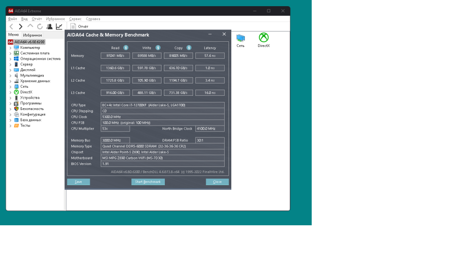
Task: Select Сервер in the tree
Action: pyautogui.click(x=26, y=64)
